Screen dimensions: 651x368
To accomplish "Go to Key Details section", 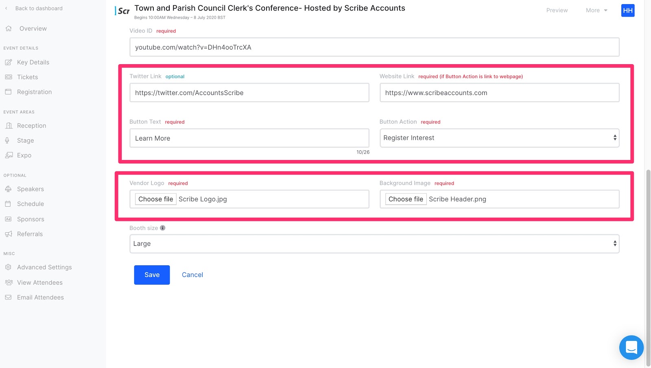I will (33, 62).
